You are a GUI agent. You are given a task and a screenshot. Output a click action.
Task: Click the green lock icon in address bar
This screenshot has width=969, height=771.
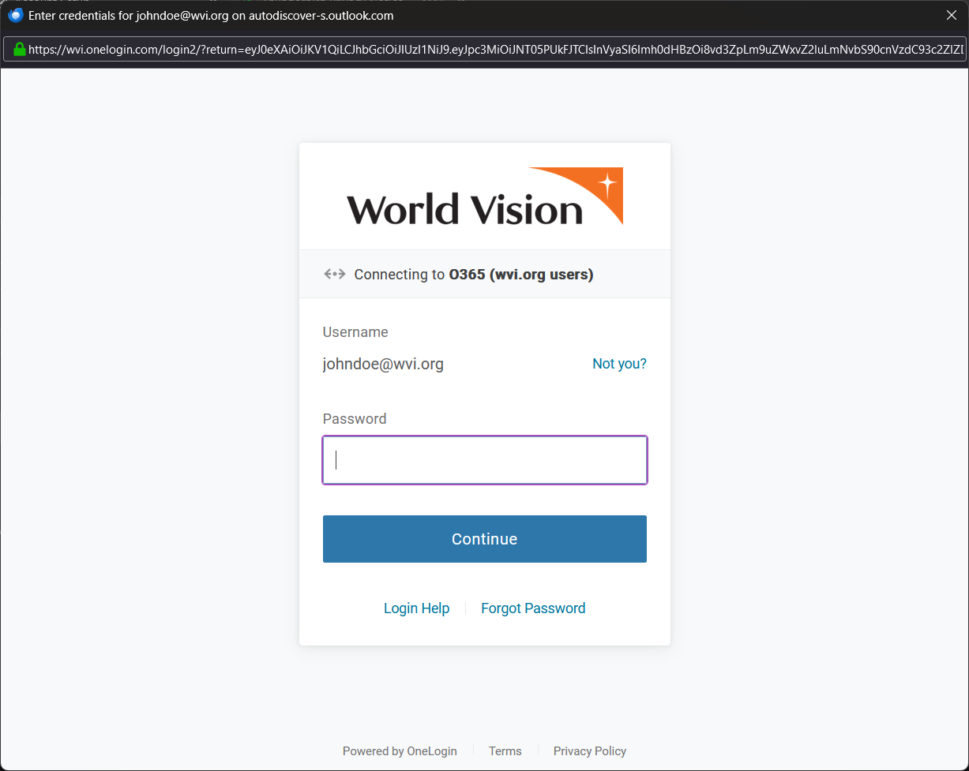20,49
